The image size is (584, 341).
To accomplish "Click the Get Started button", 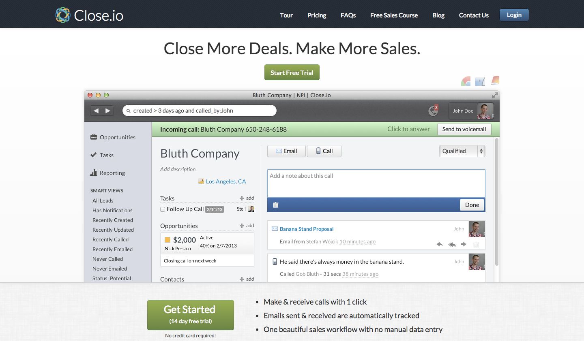I will point(191,315).
